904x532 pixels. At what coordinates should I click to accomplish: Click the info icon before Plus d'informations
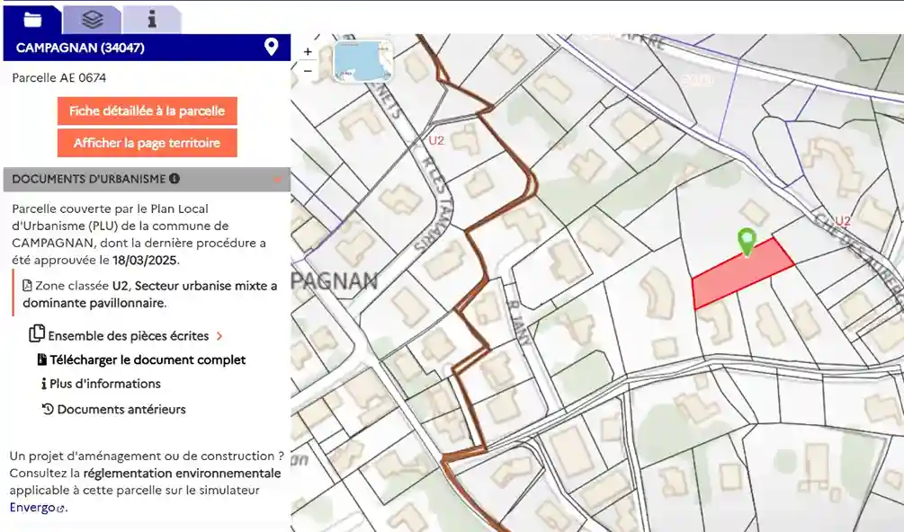44,384
